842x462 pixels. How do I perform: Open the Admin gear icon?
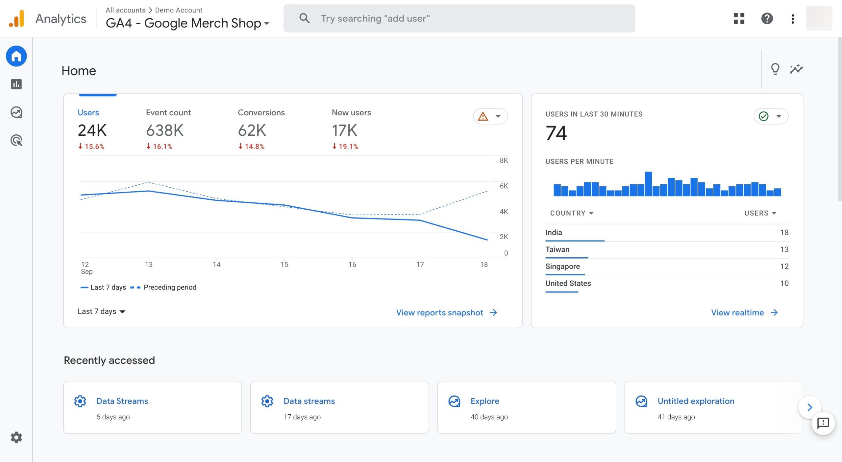[x=16, y=437]
